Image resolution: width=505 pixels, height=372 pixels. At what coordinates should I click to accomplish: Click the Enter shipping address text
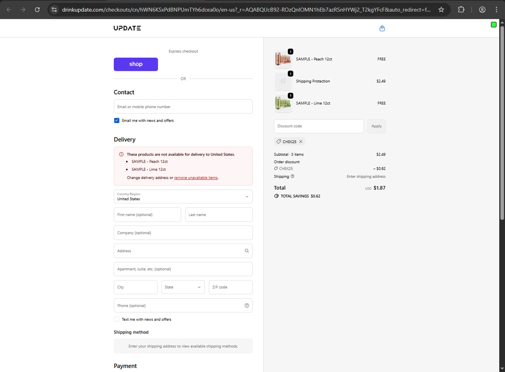366,176
